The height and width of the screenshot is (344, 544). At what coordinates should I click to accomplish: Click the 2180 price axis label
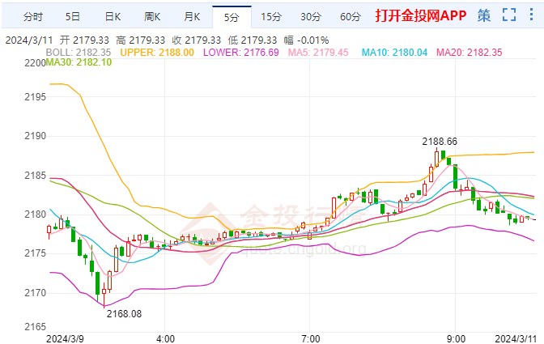[x=35, y=214]
